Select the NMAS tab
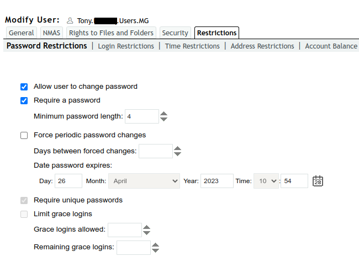The height and width of the screenshot is (262, 359). 51,33
